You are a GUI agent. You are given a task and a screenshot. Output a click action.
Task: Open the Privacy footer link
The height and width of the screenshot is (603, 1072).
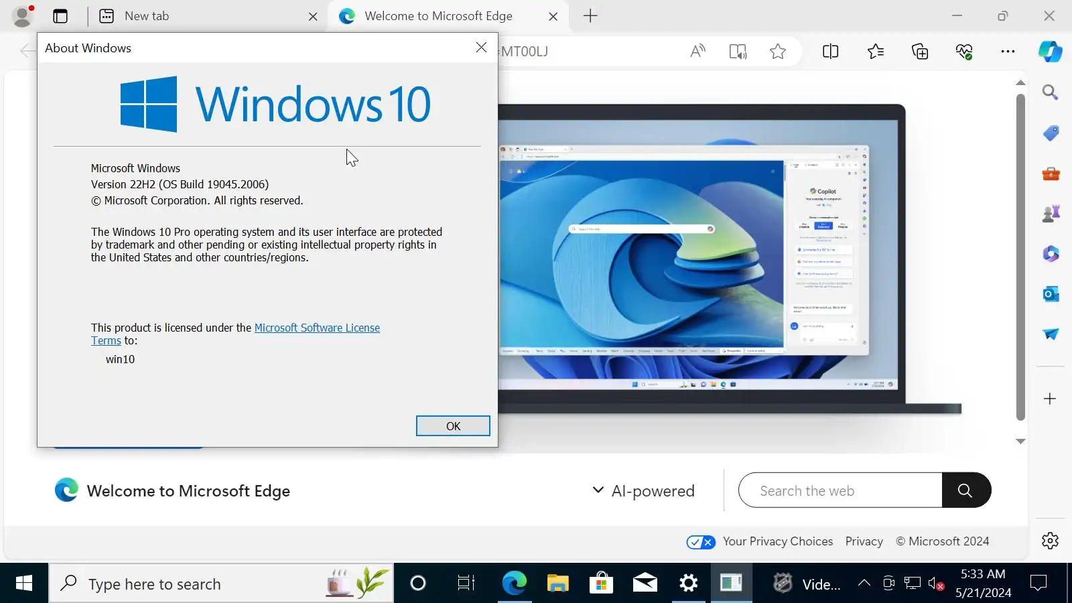click(x=864, y=541)
